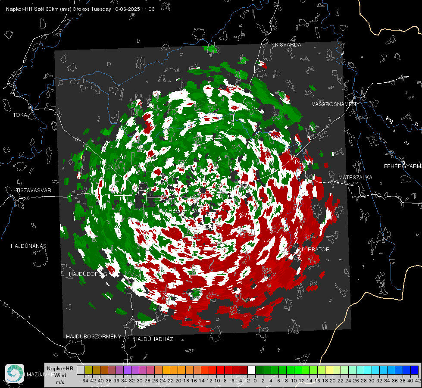The image size is (422, 388).
Task: Click the yellow 18 to 20 legend swatch
Action: click(x=329, y=370)
